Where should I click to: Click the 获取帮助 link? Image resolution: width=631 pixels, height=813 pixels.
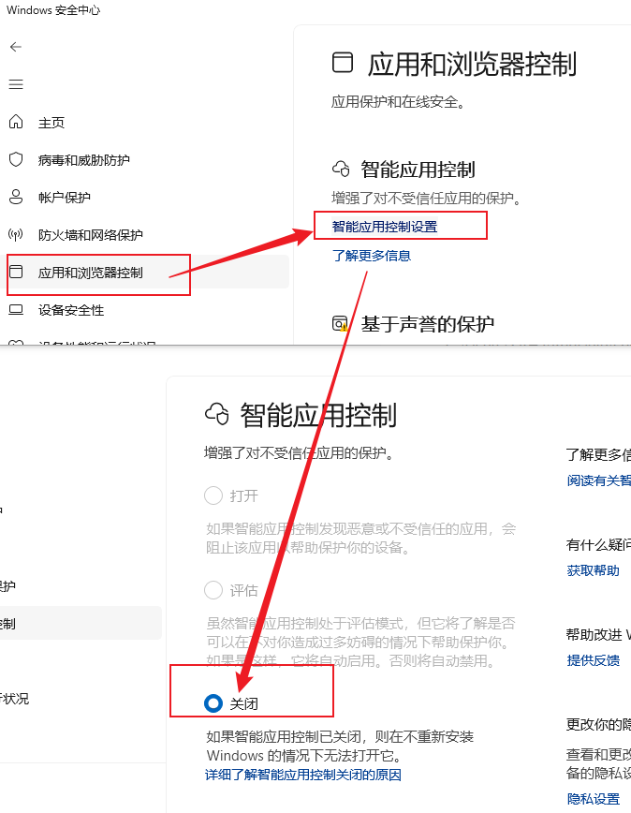[x=594, y=570]
